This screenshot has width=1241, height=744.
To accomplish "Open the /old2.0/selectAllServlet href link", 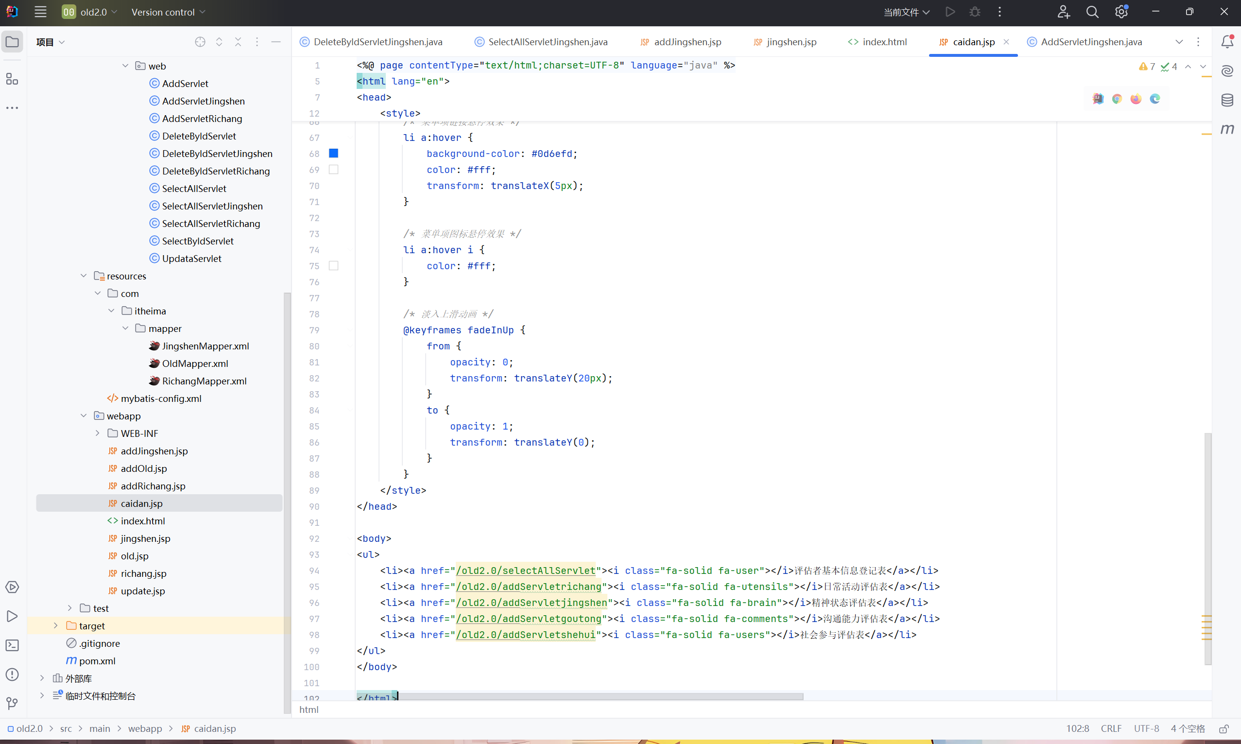I will click(x=526, y=571).
